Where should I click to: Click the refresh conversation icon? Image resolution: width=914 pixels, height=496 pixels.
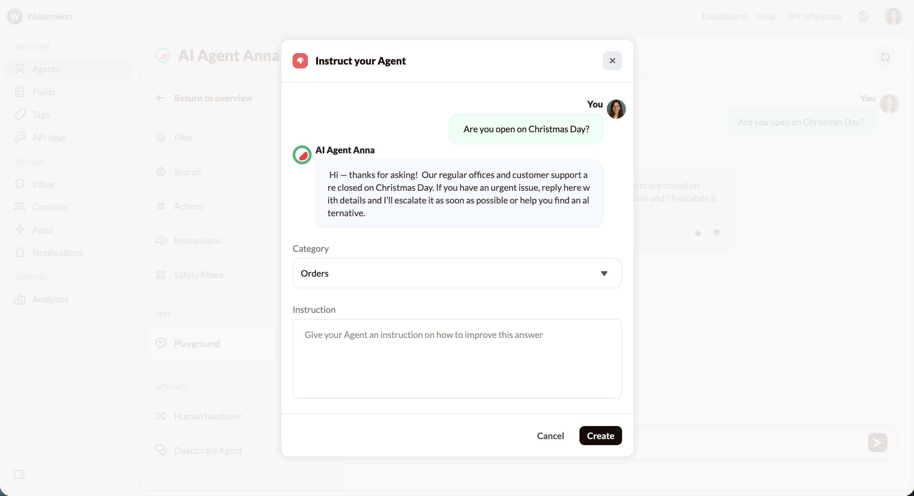click(x=885, y=58)
